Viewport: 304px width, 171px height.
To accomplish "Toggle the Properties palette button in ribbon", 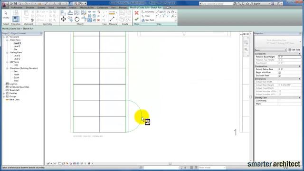I will coord(16,19).
